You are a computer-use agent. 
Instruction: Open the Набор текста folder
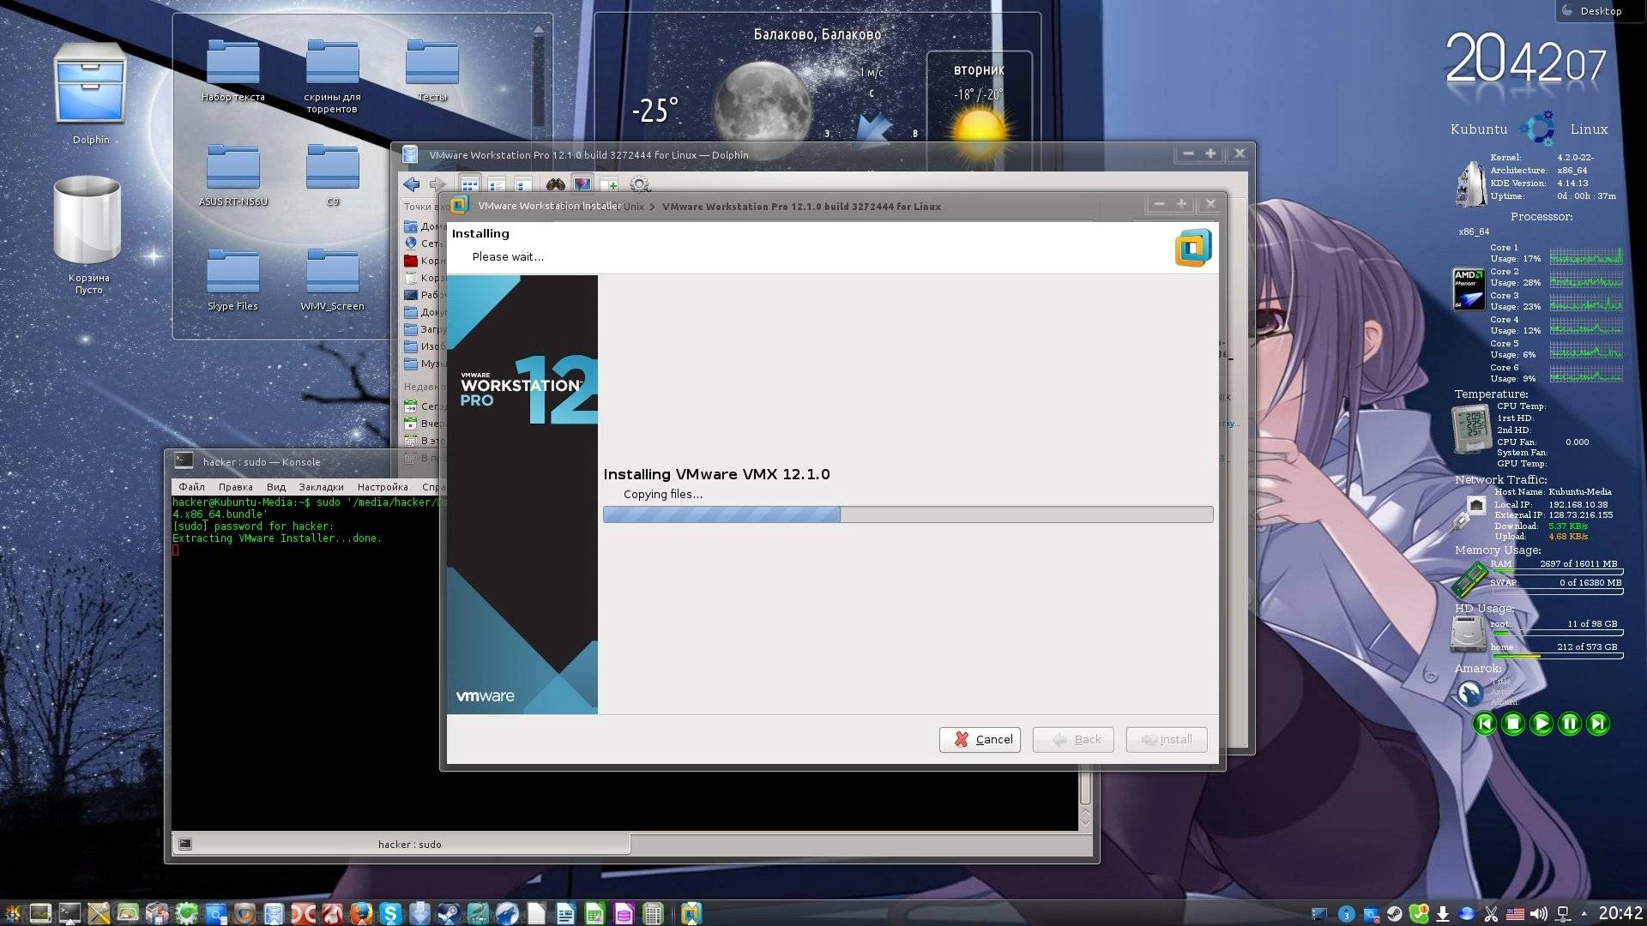point(232,71)
